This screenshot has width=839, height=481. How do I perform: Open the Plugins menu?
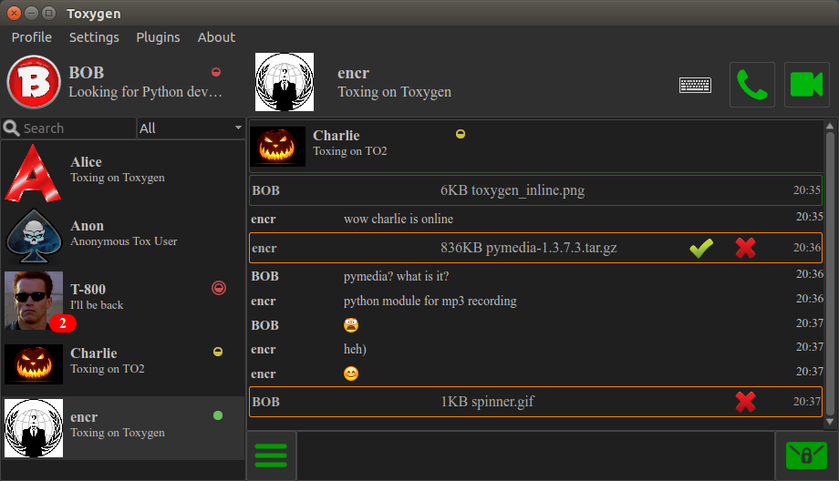point(158,37)
